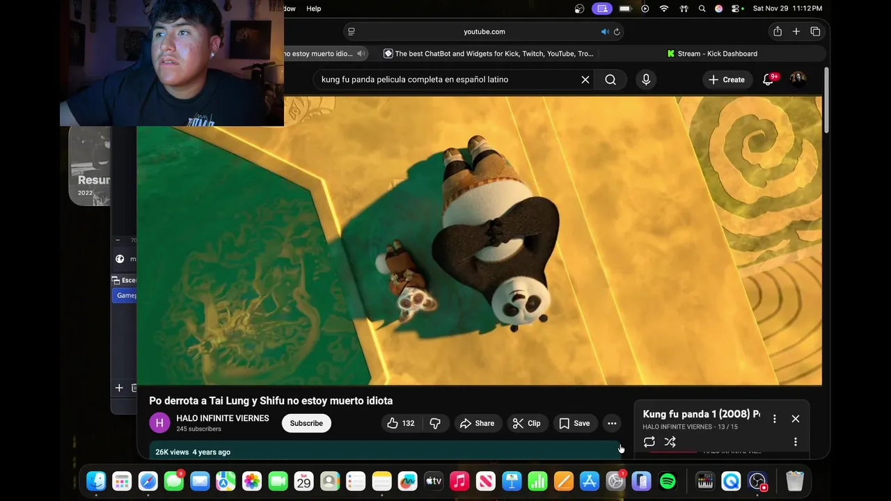891x501 pixels.
Task: Show Safari tab overview
Action: pyautogui.click(x=815, y=31)
